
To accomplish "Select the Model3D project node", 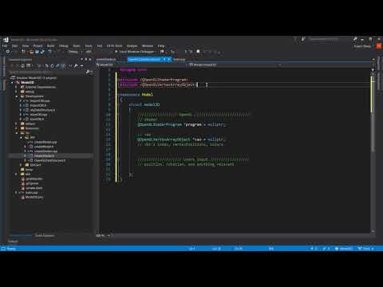I will [27, 82].
